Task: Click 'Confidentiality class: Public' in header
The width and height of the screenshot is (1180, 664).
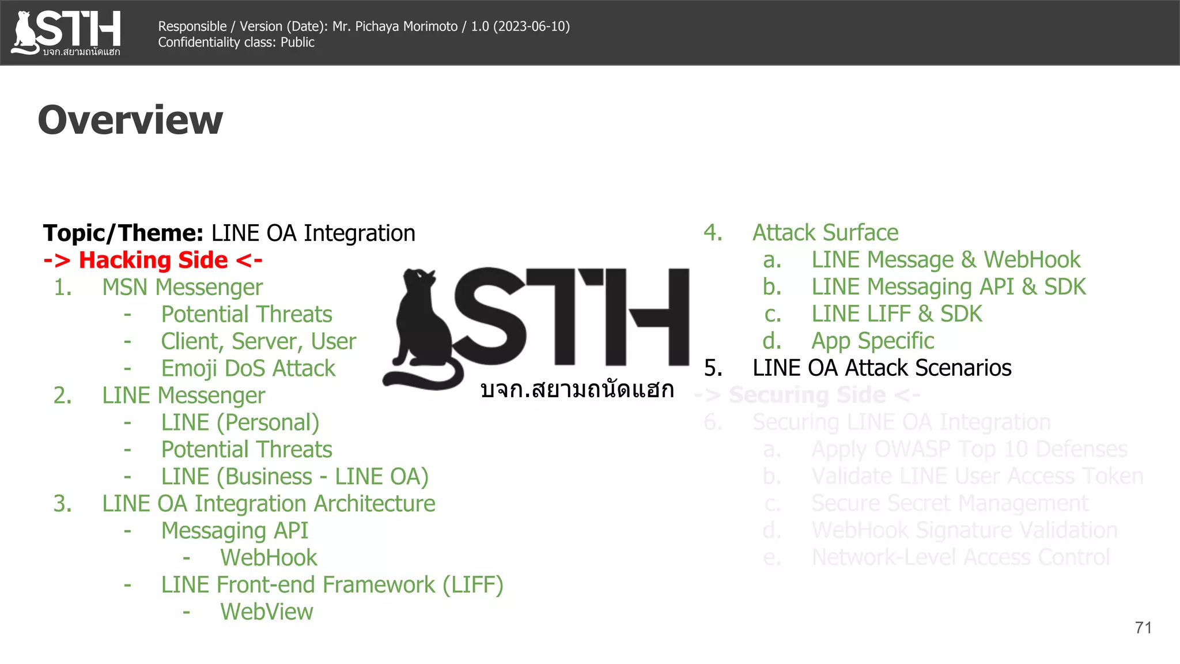Action: pyautogui.click(x=236, y=43)
